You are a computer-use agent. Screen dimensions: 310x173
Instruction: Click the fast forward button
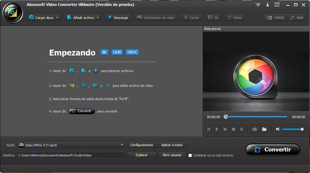225,129
